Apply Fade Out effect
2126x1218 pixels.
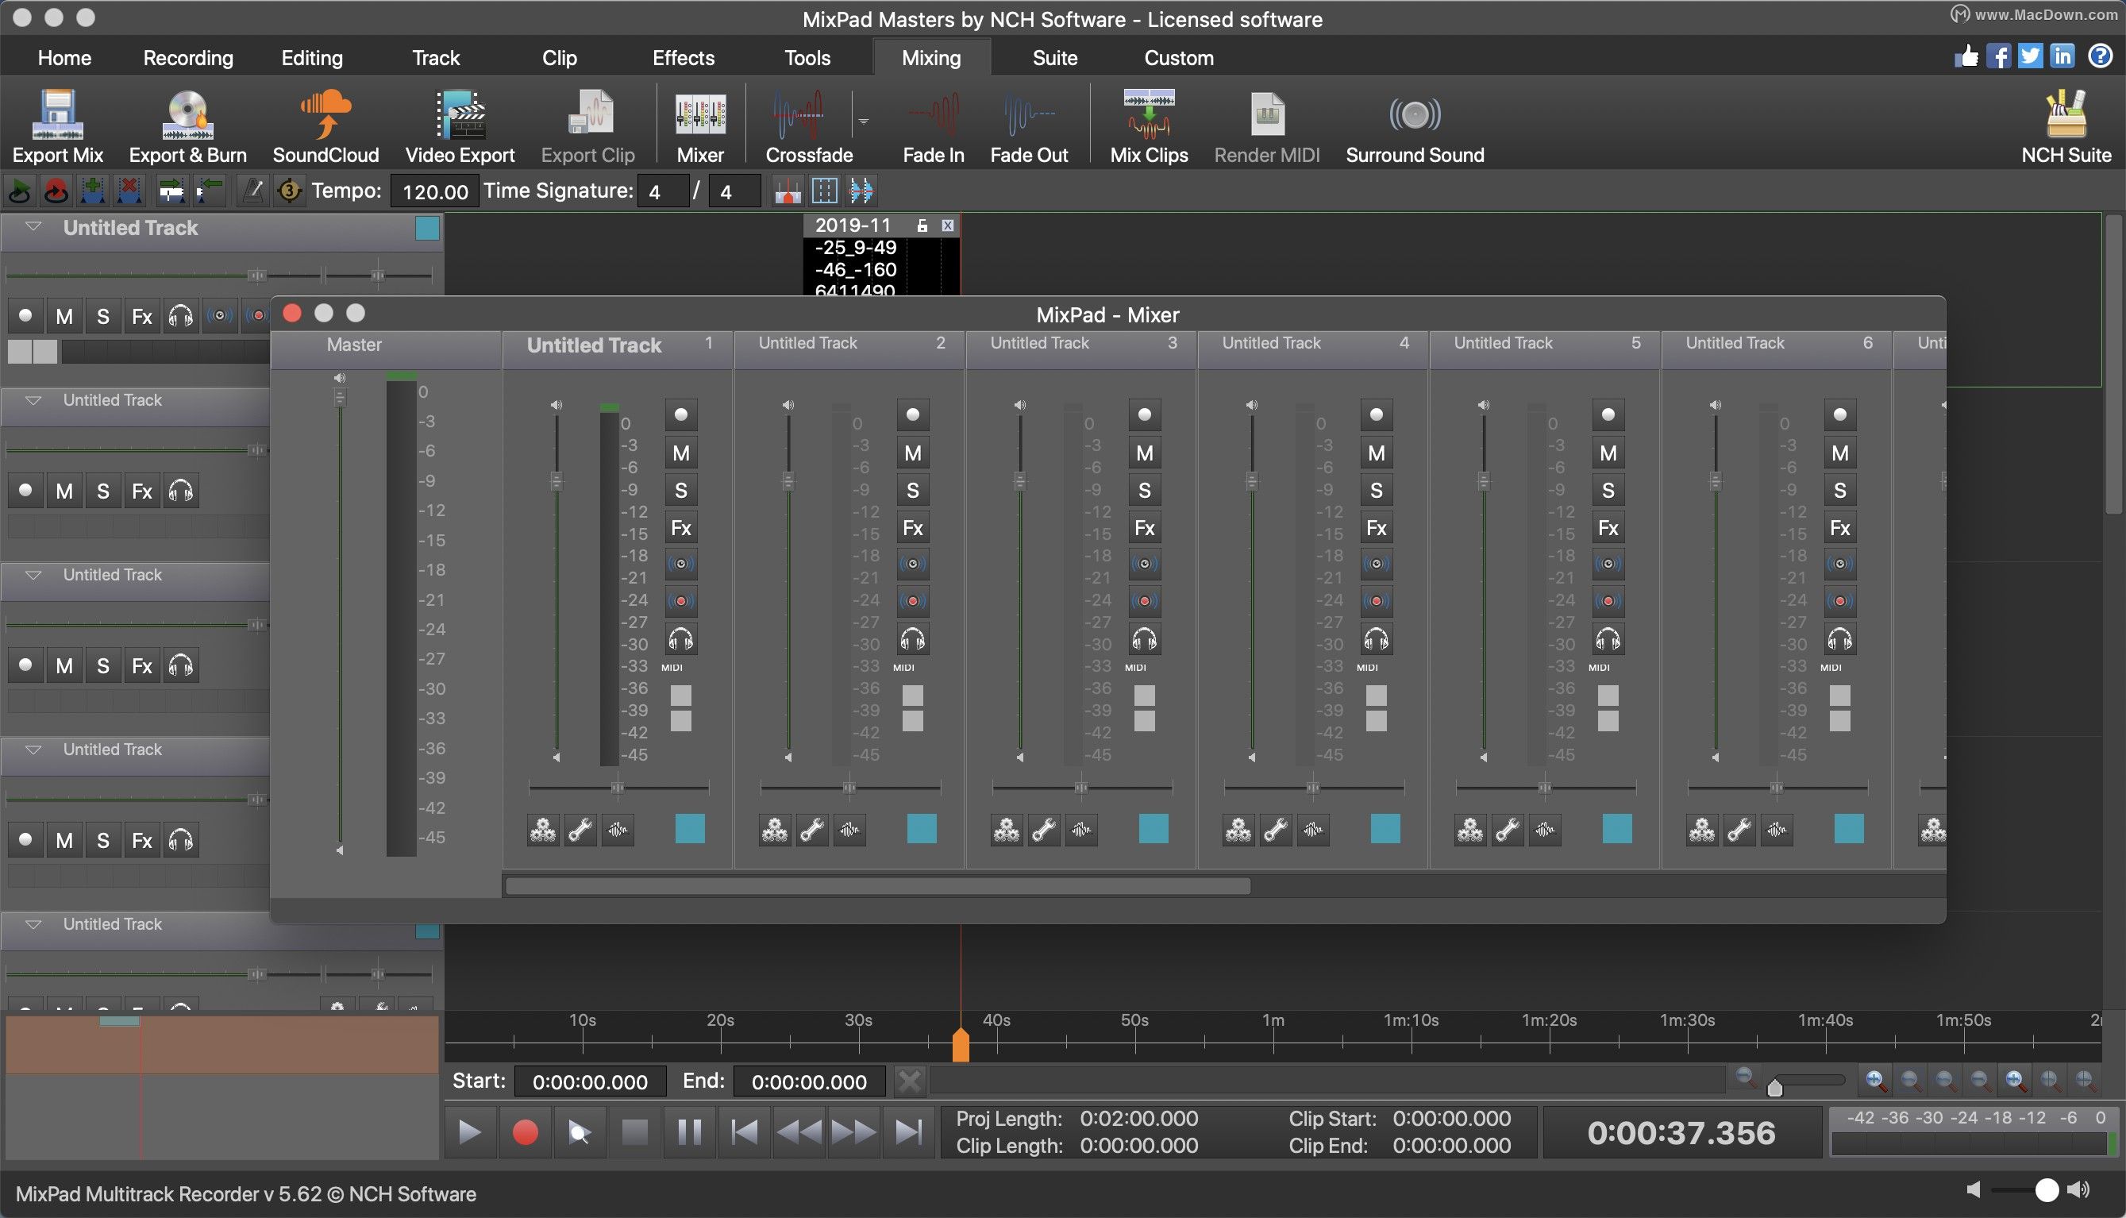[1029, 126]
